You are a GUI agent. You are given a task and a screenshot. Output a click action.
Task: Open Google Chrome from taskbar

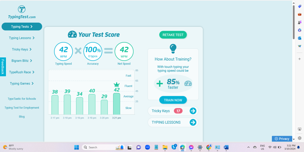click(209, 147)
